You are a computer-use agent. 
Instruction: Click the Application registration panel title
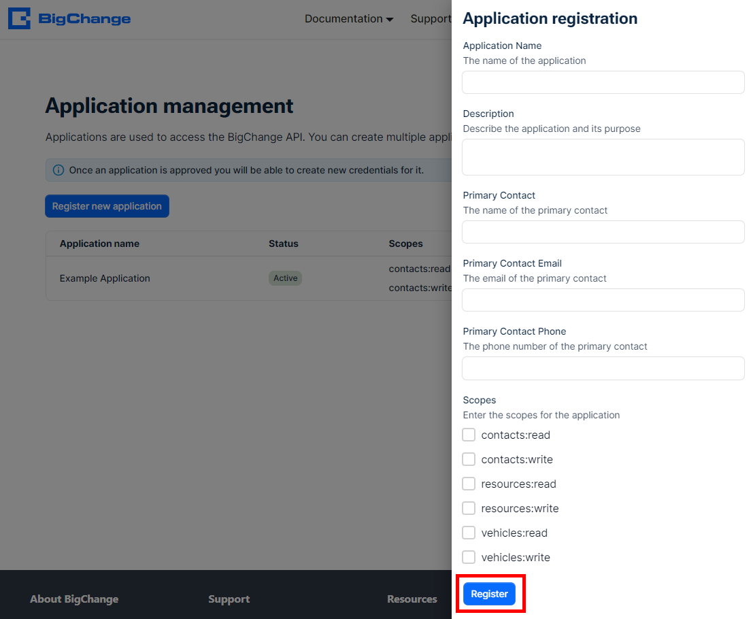click(550, 18)
